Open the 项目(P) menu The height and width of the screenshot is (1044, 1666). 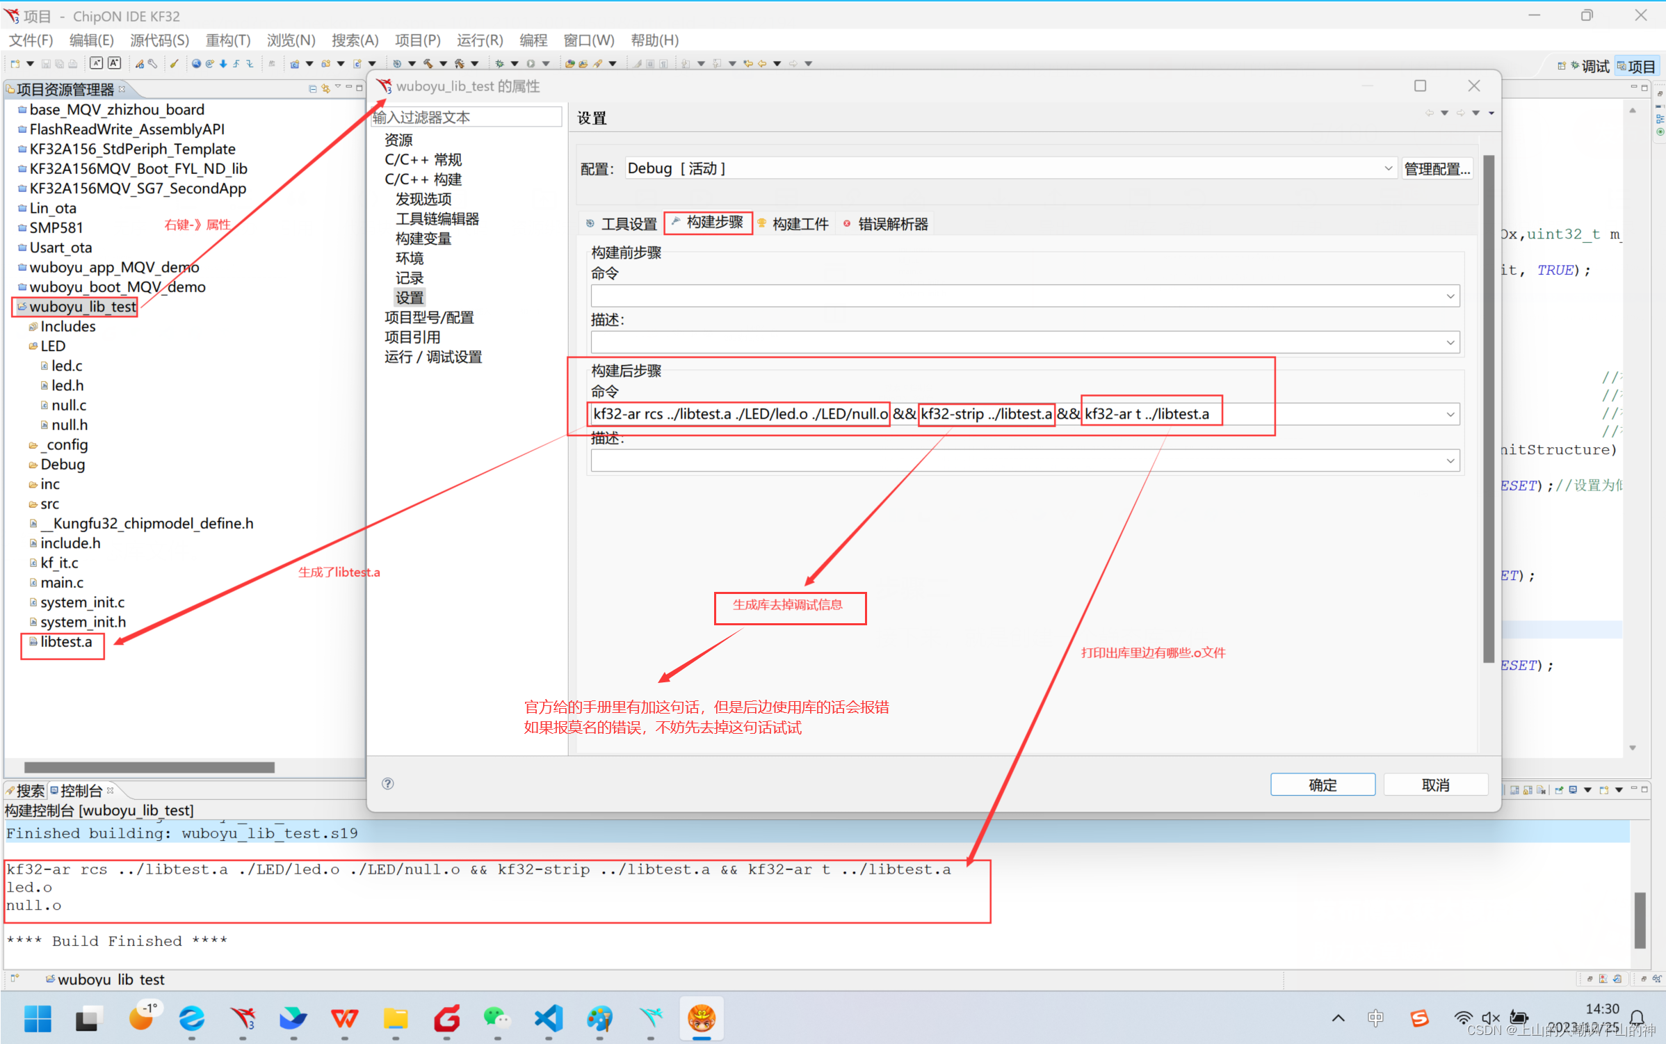tap(417, 40)
